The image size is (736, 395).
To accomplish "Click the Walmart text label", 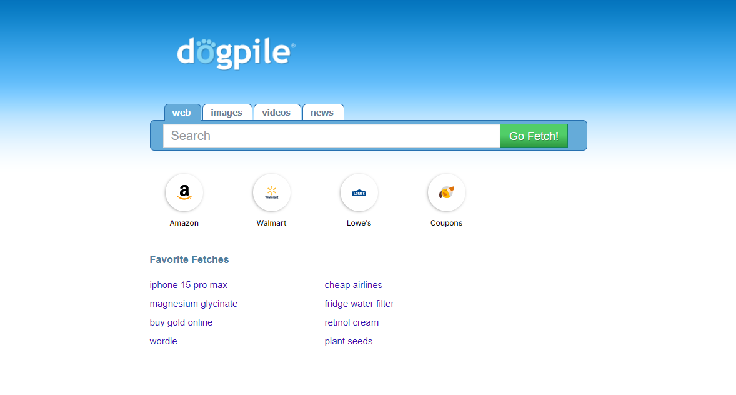I will 271,223.
